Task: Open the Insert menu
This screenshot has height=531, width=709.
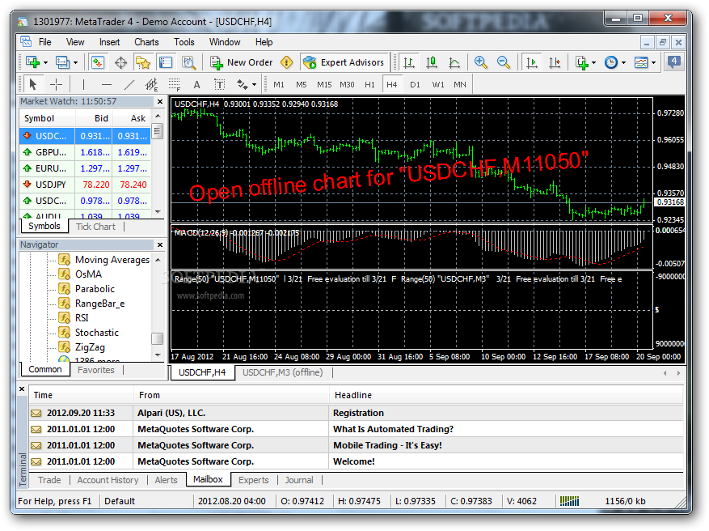Action: tap(109, 42)
